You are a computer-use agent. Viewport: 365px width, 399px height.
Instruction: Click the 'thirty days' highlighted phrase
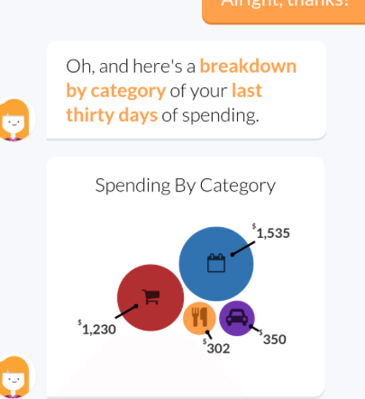[112, 115]
